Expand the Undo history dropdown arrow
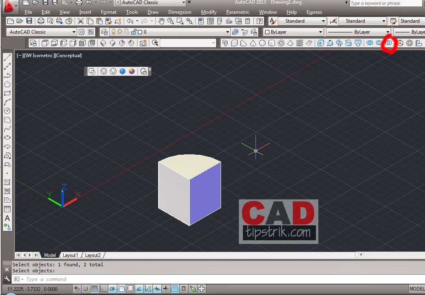Screen dimensions: 425x295 coord(137,21)
